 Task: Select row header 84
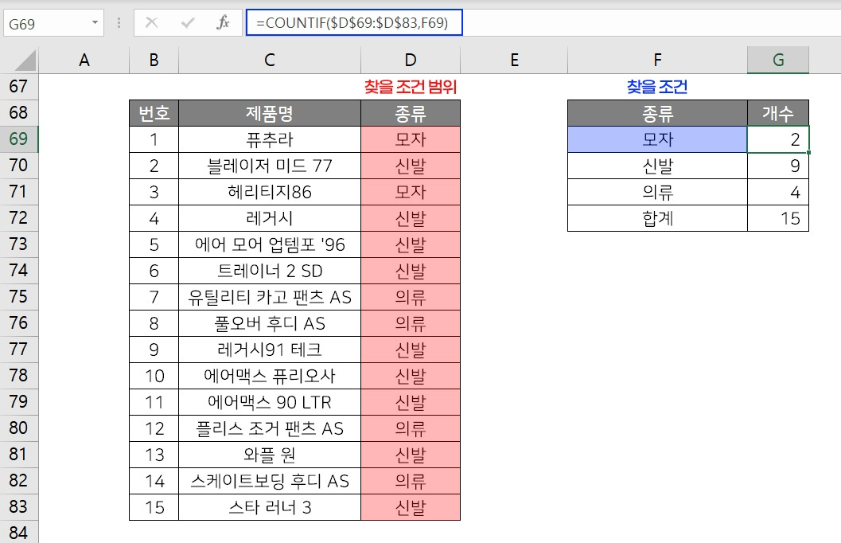18,533
